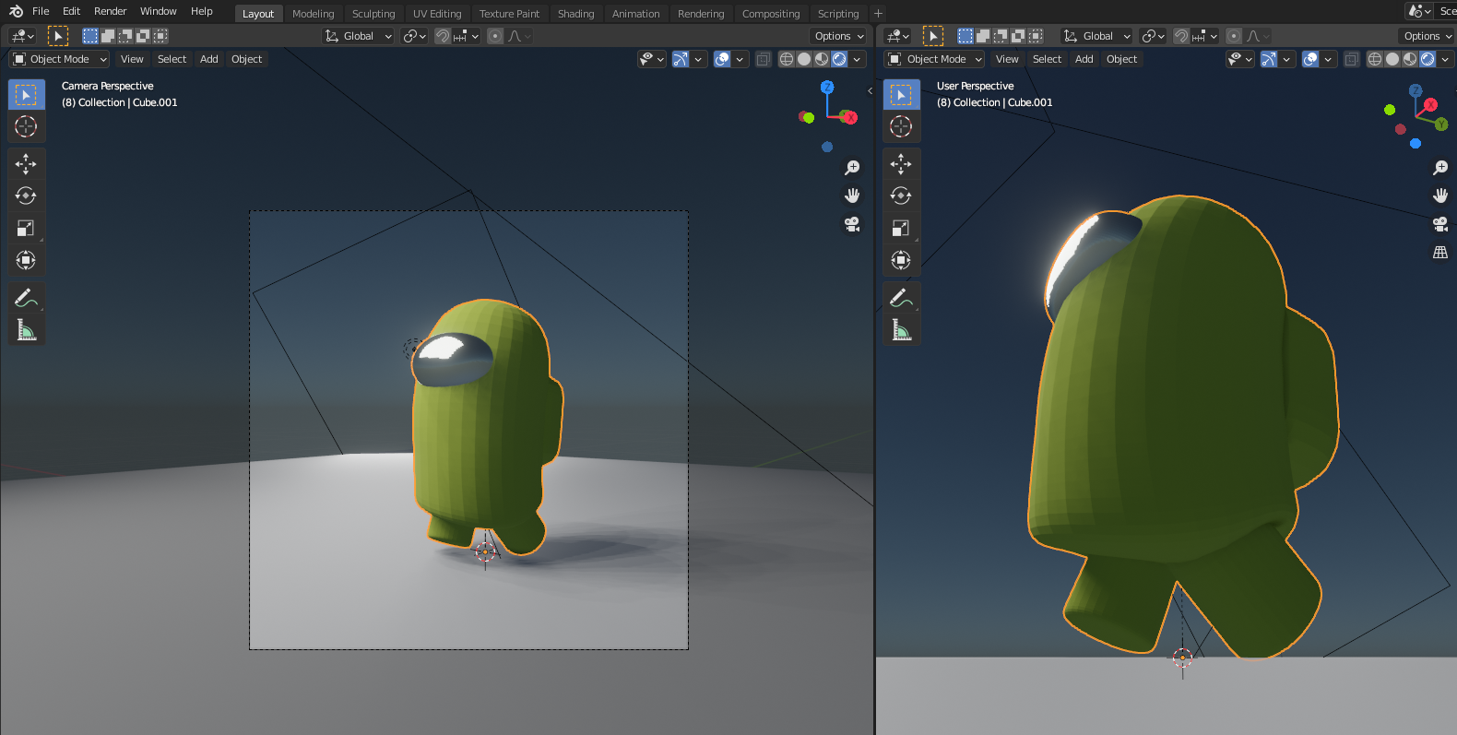The height and width of the screenshot is (735, 1457).
Task: Select the Scale tool in left viewport
Action: point(26,228)
